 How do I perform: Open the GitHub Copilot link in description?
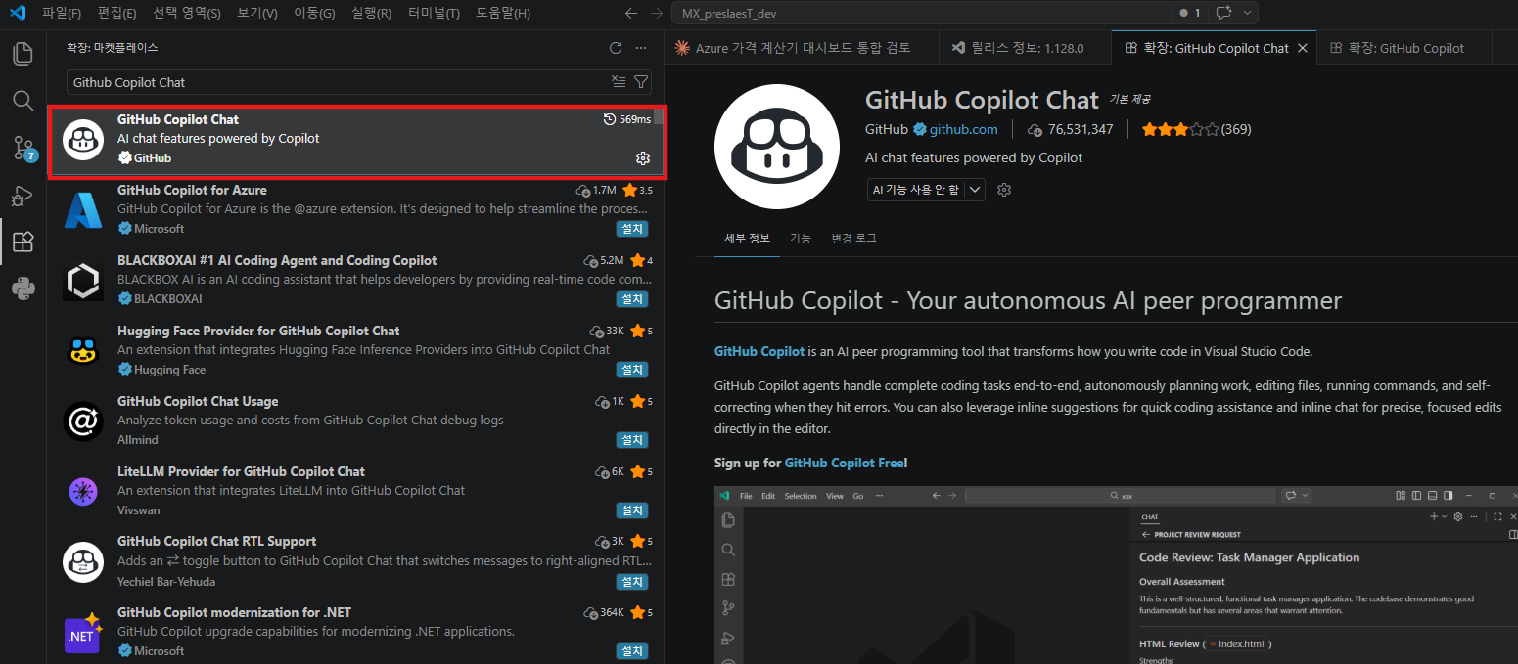pyautogui.click(x=759, y=351)
